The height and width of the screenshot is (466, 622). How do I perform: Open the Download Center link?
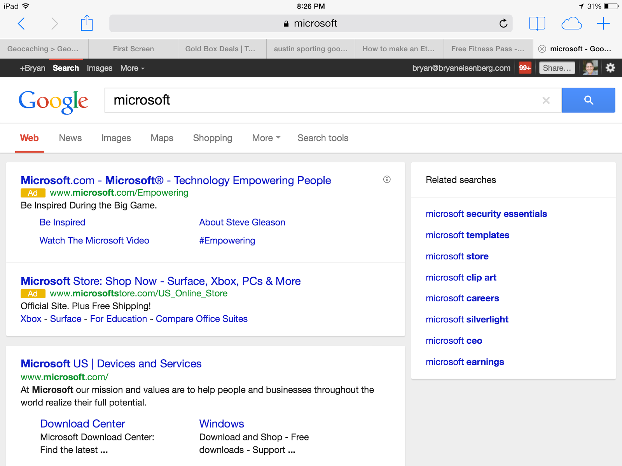tap(82, 424)
